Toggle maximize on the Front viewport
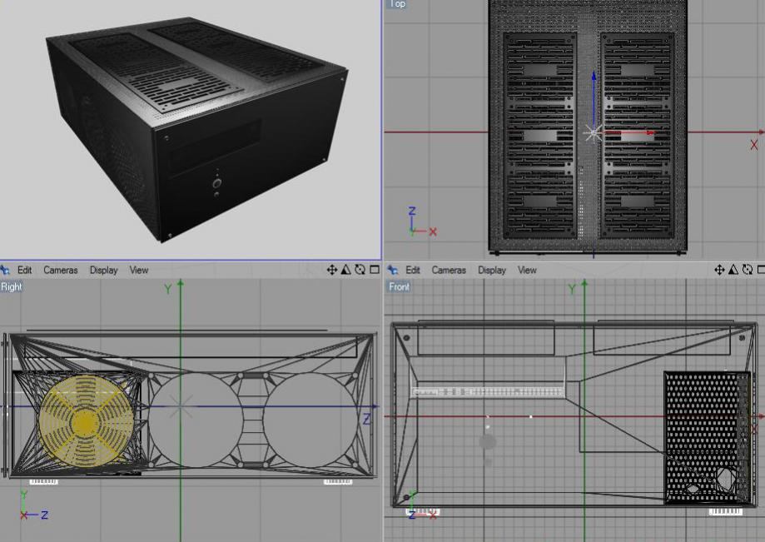 click(760, 270)
